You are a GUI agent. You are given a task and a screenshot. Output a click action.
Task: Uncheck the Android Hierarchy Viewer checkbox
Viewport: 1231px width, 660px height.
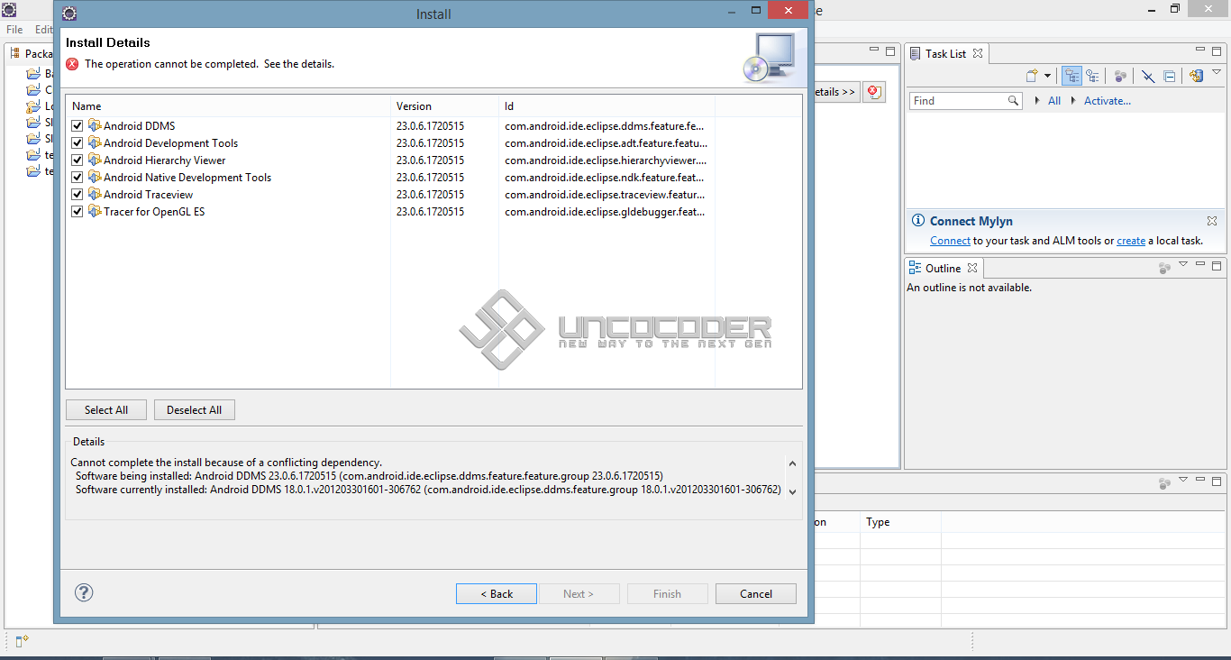pos(78,160)
